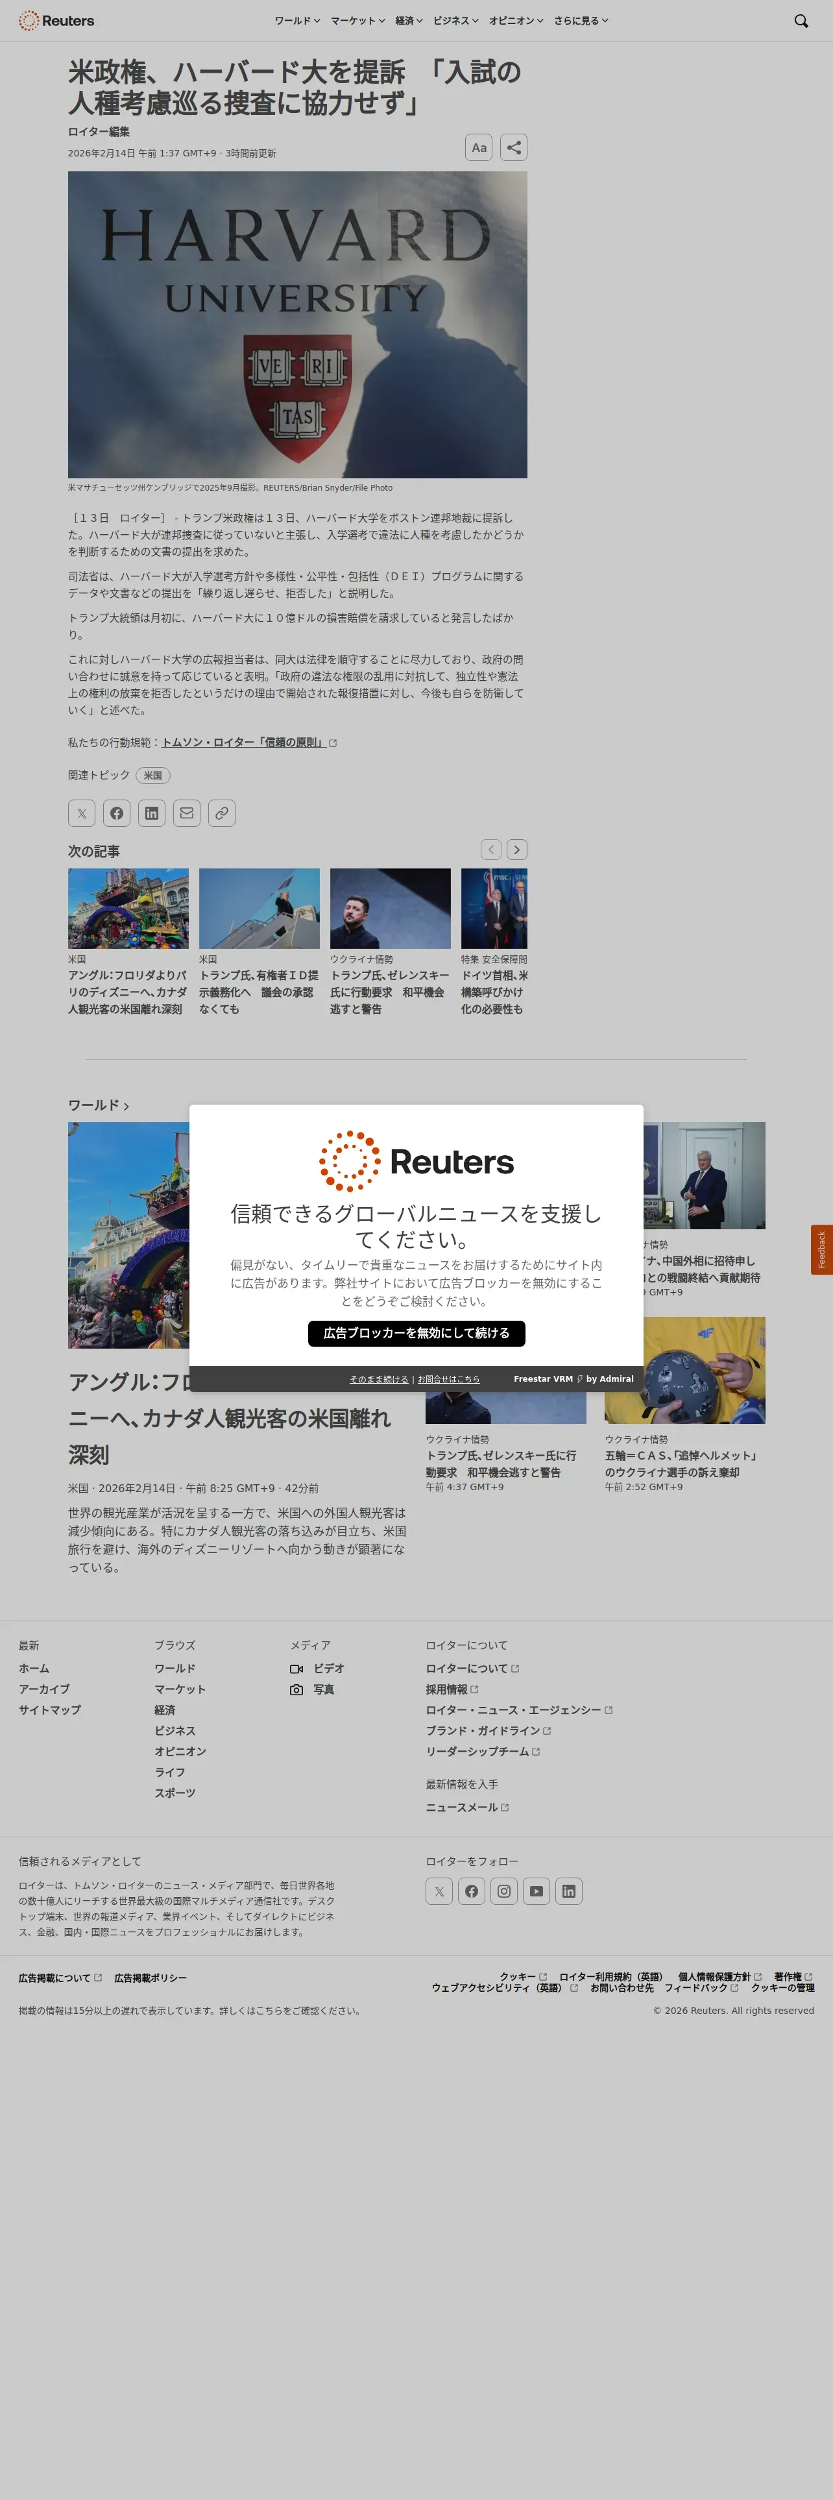Screen dimensions: 833x2500
Task: Open the search icon in header
Action: (x=801, y=20)
